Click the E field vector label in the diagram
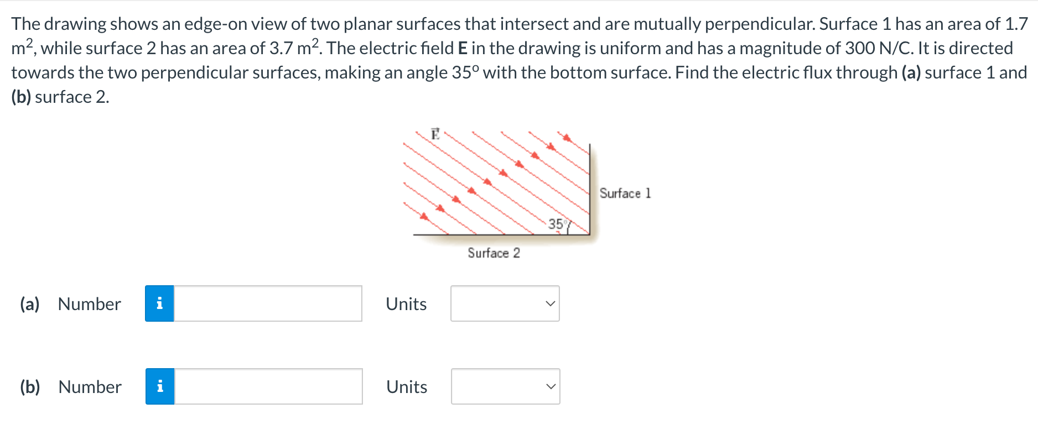1038x440 pixels. coord(435,133)
